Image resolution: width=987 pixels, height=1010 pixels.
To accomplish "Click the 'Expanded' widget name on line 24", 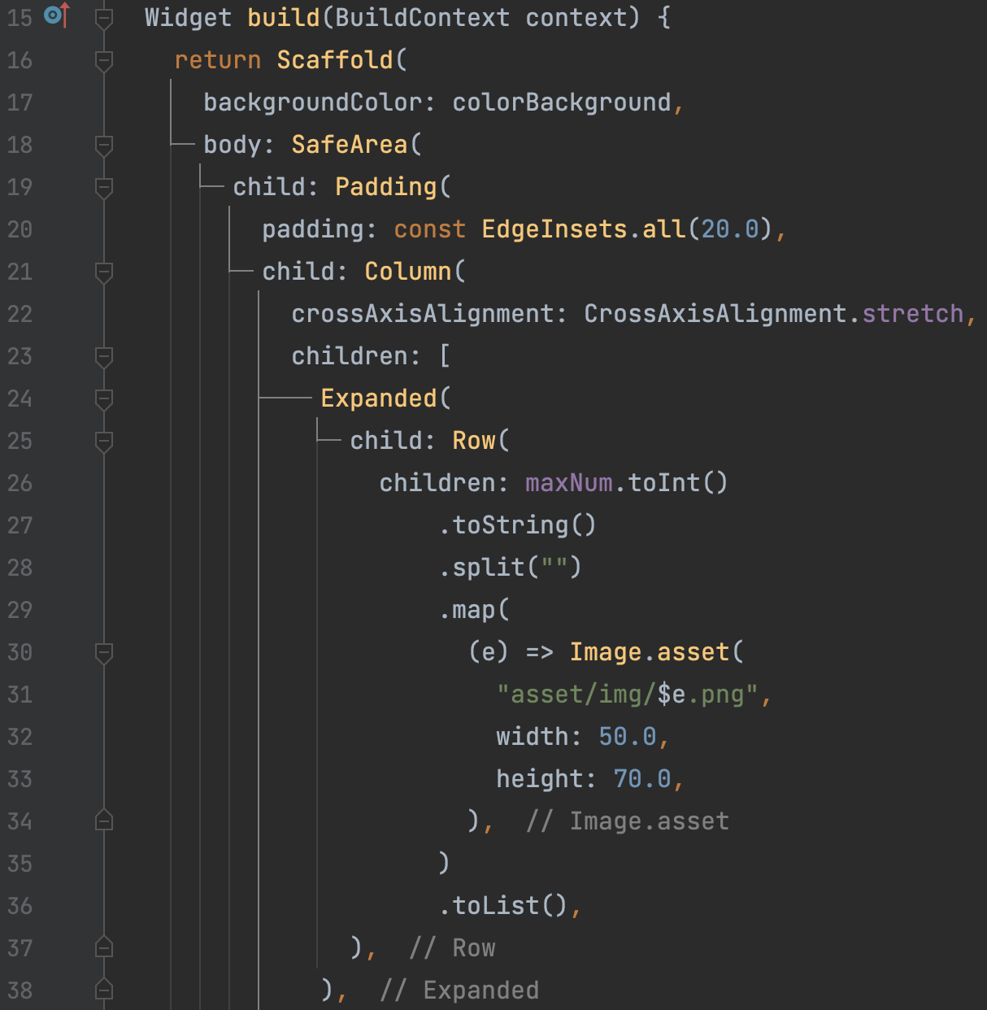I will 379,398.
